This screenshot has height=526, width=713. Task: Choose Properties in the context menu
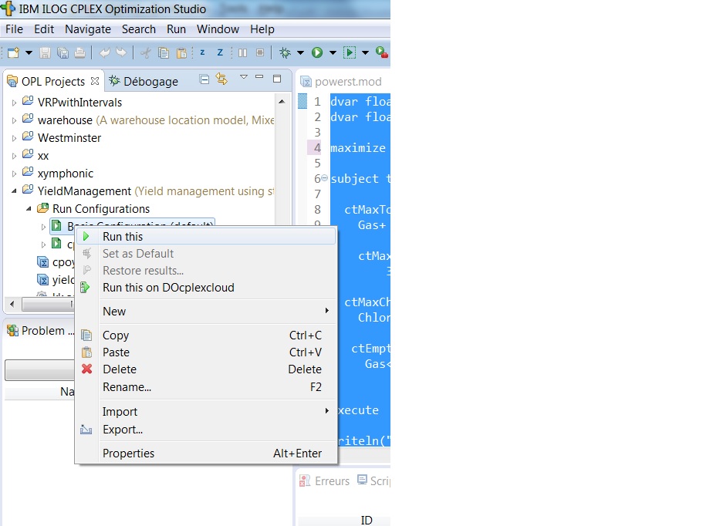coord(206,454)
